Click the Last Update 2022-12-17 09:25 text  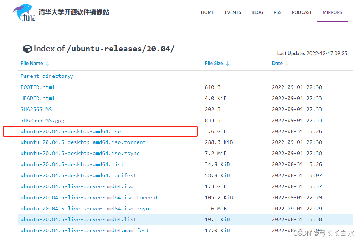click(x=312, y=53)
